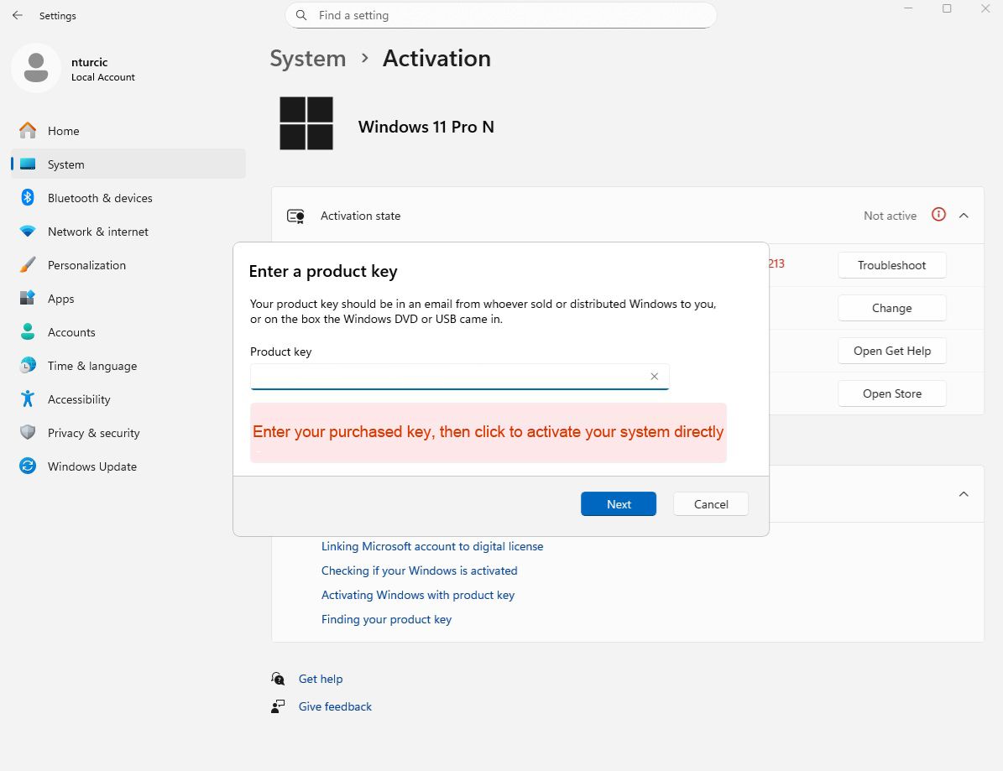1003x771 pixels.
Task: Click the red activation warning info icon
Action: click(x=939, y=215)
